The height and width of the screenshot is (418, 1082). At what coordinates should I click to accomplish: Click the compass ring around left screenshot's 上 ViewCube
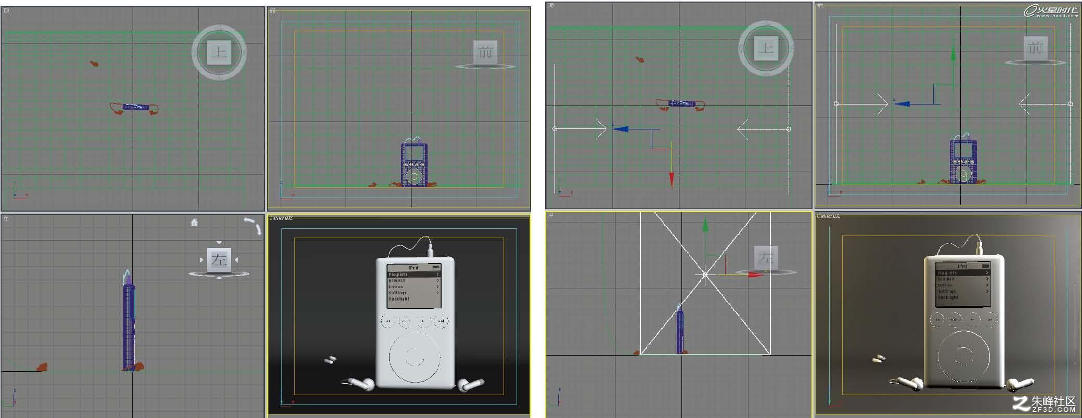tap(219, 52)
